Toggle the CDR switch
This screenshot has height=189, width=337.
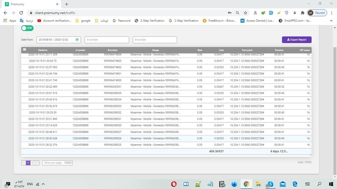click(x=27, y=28)
